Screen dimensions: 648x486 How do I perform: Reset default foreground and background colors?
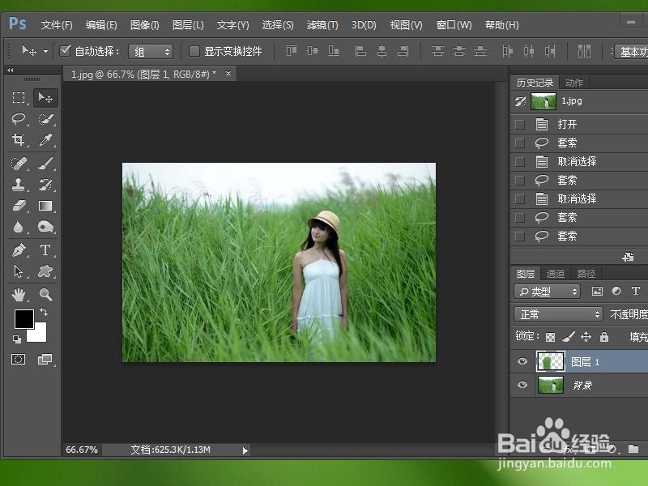(16, 339)
